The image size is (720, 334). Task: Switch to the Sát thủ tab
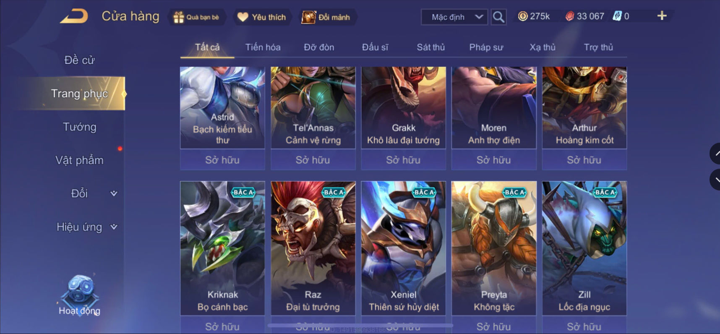point(430,47)
